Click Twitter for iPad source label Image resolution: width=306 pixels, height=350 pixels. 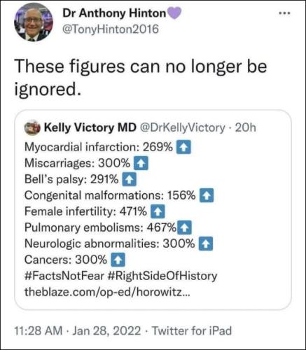pos(192,330)
